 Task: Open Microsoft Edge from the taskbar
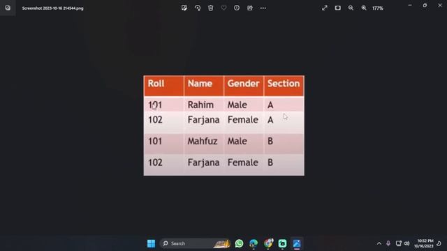[x=254, y=243]
